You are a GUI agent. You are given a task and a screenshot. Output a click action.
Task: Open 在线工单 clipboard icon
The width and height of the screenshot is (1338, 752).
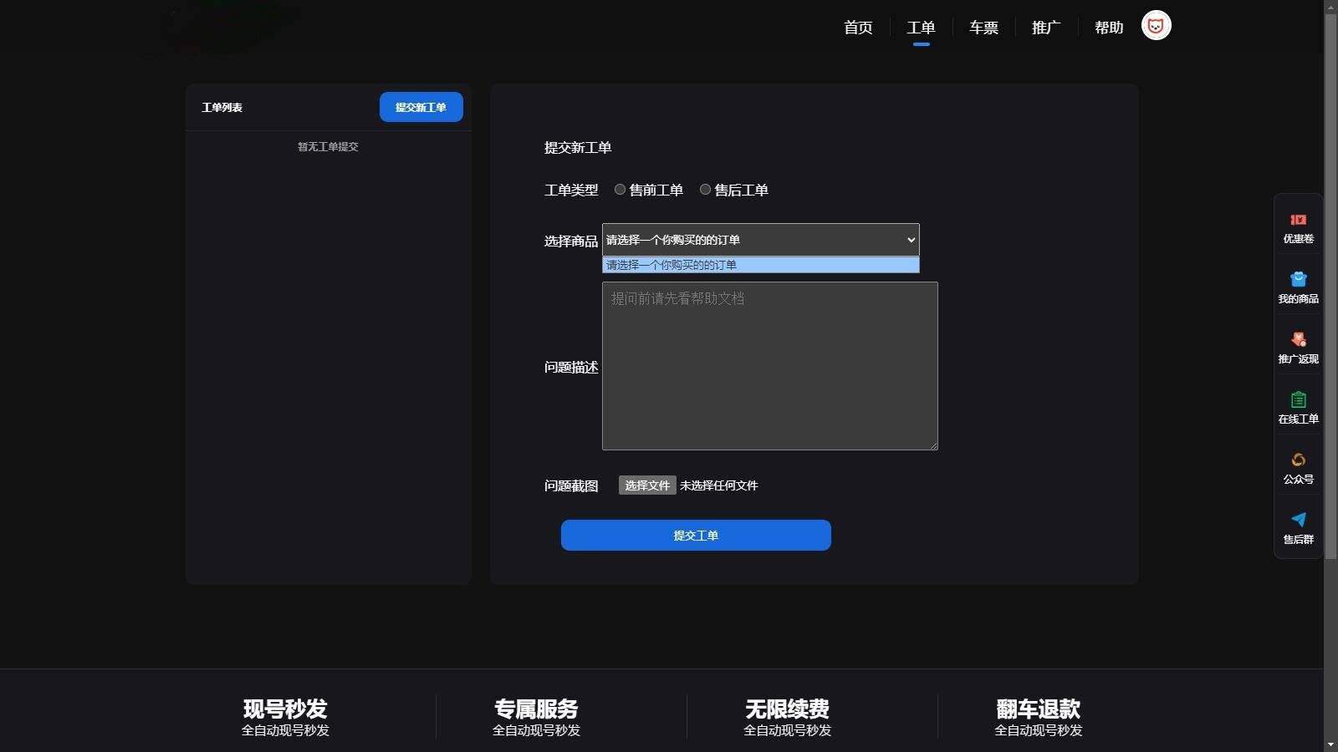pos(1298,399)
